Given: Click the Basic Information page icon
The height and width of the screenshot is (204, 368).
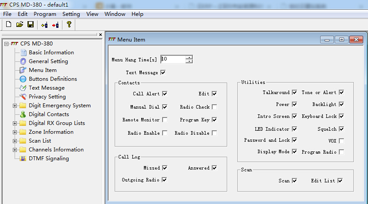Looking at the screenshot, I should pyautogui.click(x=23, y=53).
